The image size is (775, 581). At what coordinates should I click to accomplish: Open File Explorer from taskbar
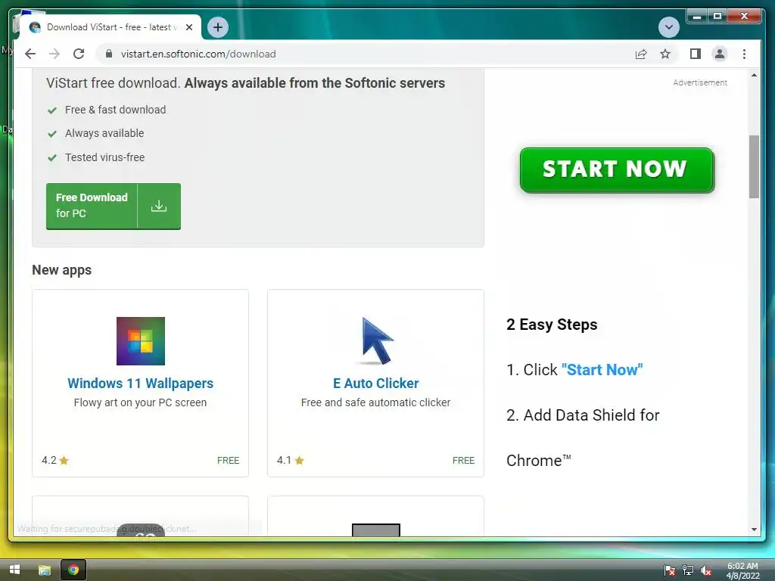pyautogui.click(x=45, y=570)
